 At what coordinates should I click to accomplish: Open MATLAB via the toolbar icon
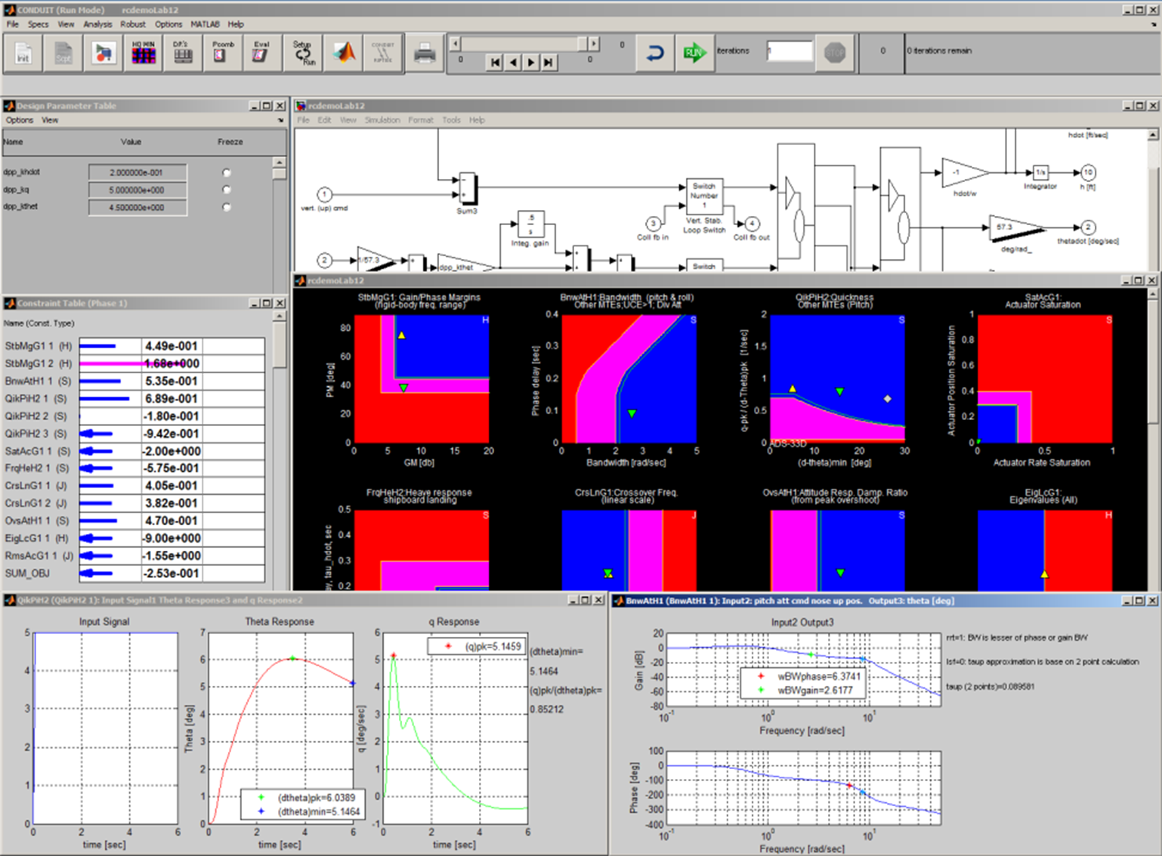[344, 52]
